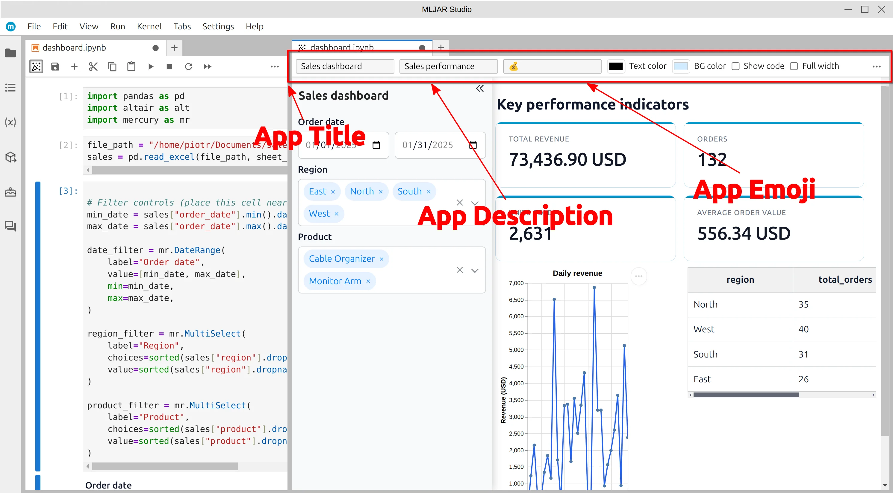Image resolution: width=893 pixels, height=493 pixels.
Task: Expand the Product multiselect dropdown
Action: [x=475, y=270]
